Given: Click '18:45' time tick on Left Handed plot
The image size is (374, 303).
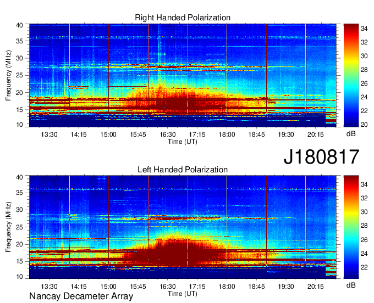Looking at the screenshot, I should tap(256, 287).
